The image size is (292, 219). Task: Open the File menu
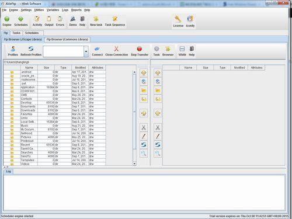pos(4,10)
